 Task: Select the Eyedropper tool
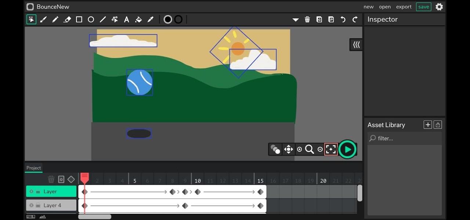click(x=150, y=20)
